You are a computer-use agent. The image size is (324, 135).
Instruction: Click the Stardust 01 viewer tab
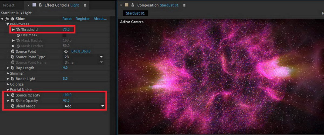pyautogui.click(x=135, y=13)
